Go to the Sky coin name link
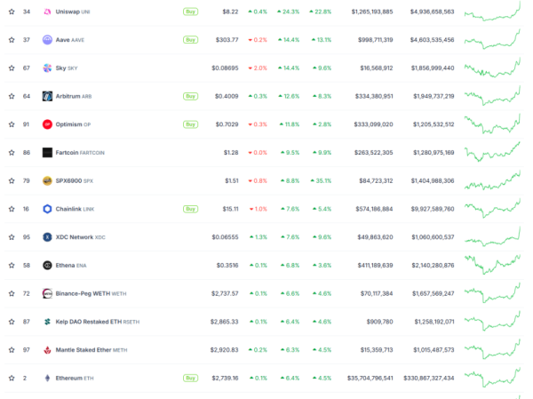The width and height of the screenshot is (533, 399). [x=67, y=68]
